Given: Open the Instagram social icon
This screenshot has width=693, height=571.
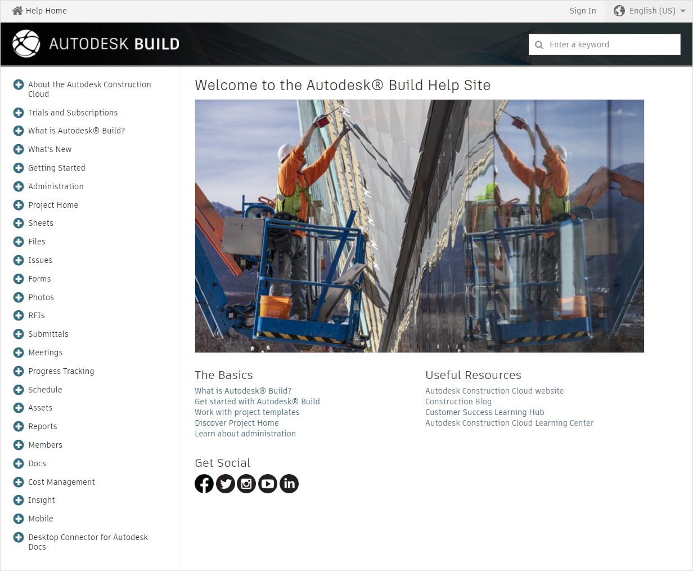Looking at the screenshot, I should pyautogui.click(x=246, y=484).
